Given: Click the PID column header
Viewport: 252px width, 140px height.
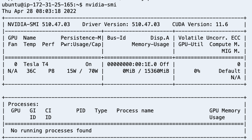Looking at the screenshot, I should click(81, 111).
